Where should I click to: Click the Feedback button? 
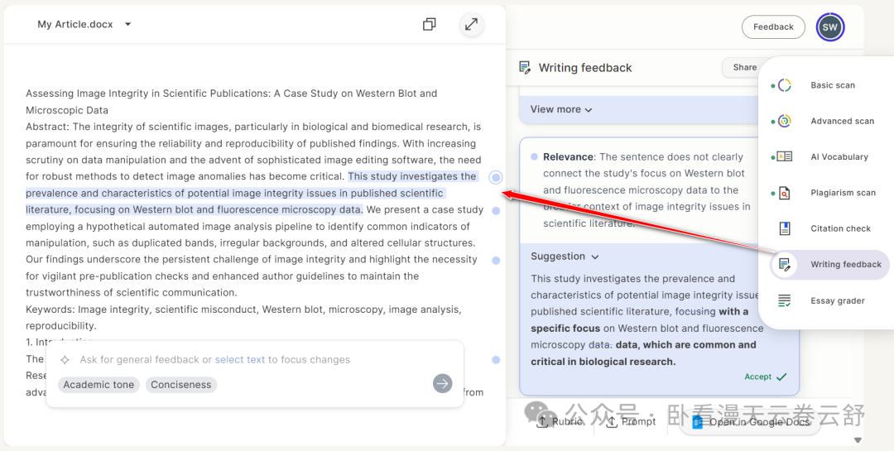(772, 27)
